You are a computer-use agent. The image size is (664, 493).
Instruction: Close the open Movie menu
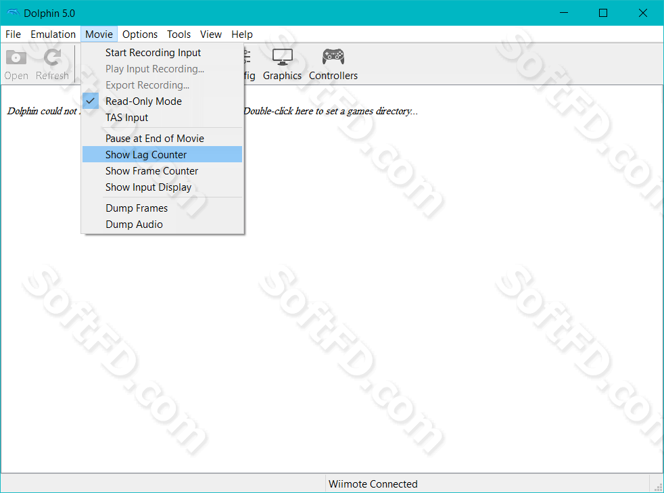[99, 34]
